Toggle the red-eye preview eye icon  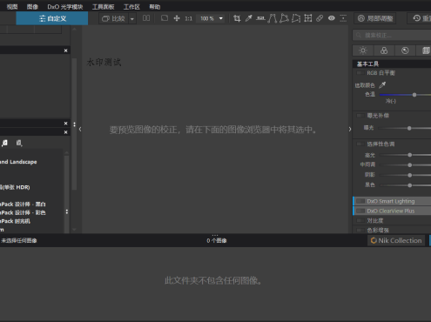click(x=332, y=18)
